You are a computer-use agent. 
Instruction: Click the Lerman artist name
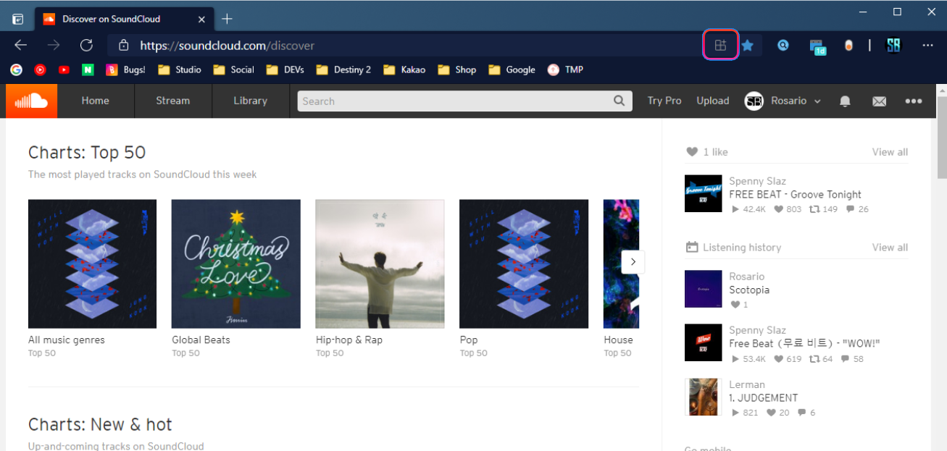(747, 384)
